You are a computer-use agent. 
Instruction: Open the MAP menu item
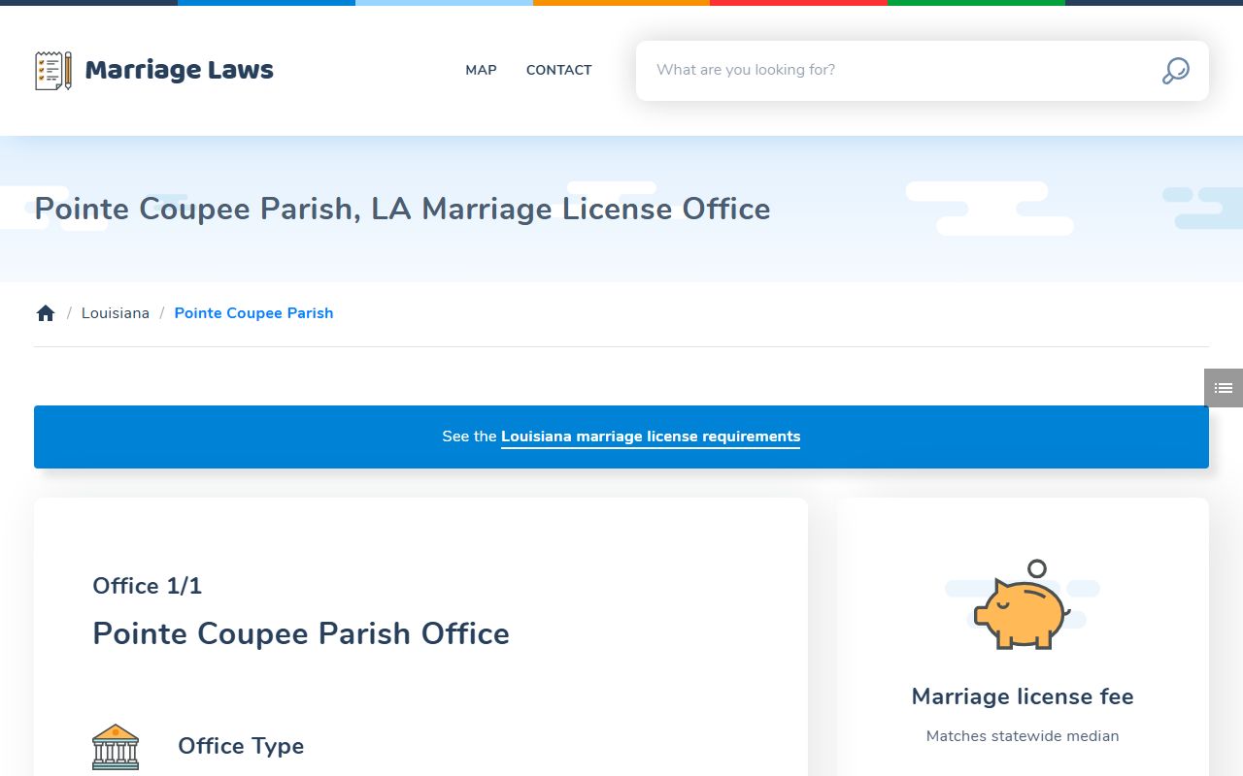[x=481, y=70]
